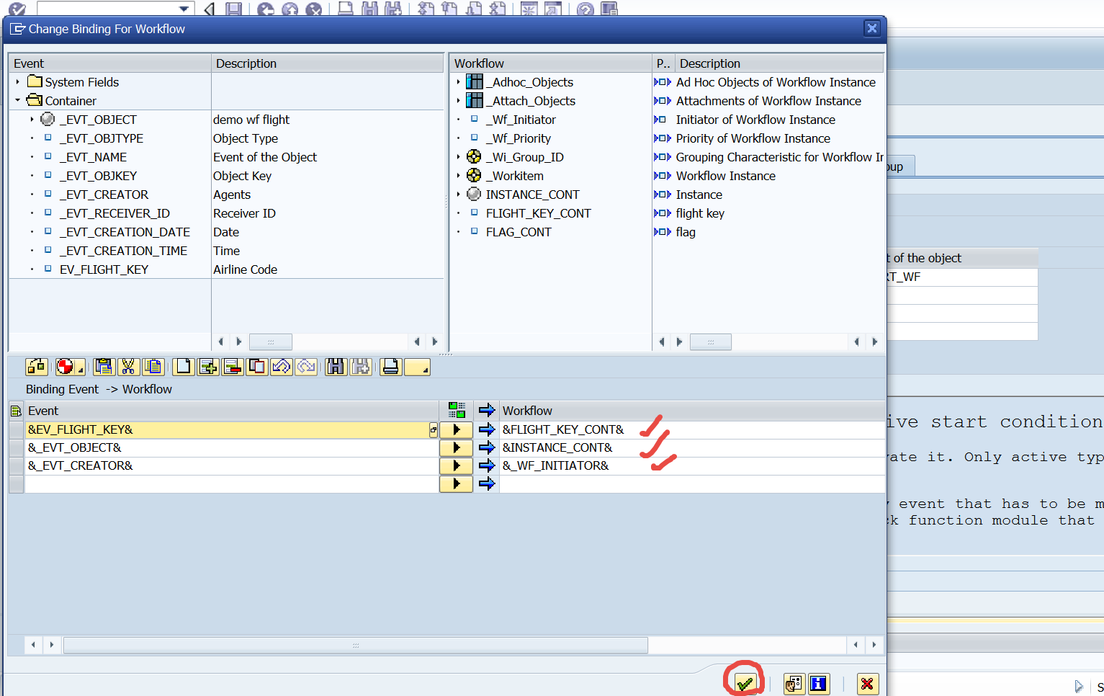
Task: Click the delete row icon with red minus
Action: click(233, 367)
